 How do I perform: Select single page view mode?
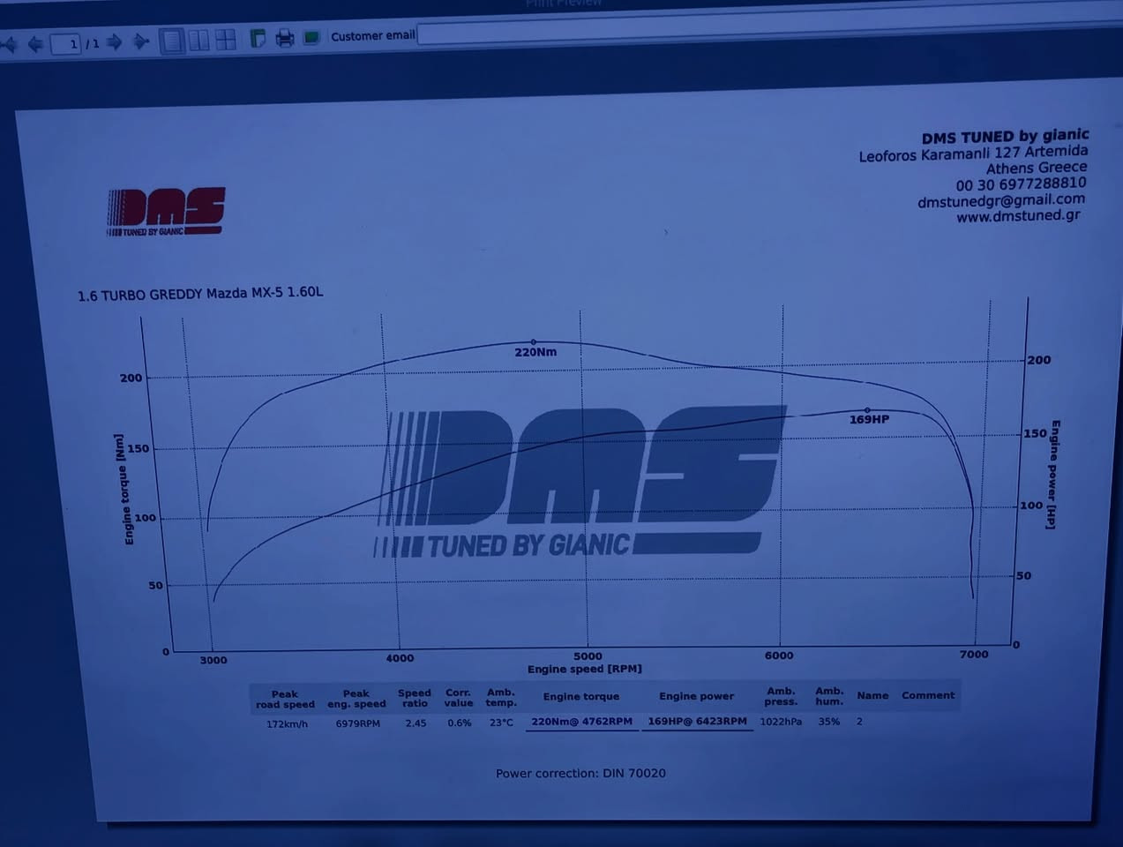(172, 41)
